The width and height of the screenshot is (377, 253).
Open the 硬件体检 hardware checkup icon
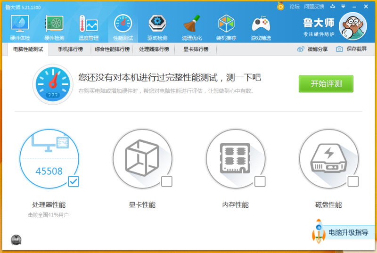coord(20,27)
